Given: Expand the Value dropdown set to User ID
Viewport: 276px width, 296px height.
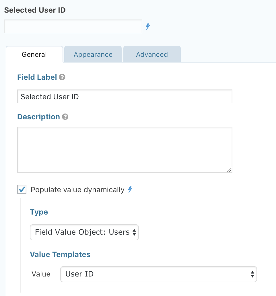Looking at the screenshot, I should click(x=158, y=274).
